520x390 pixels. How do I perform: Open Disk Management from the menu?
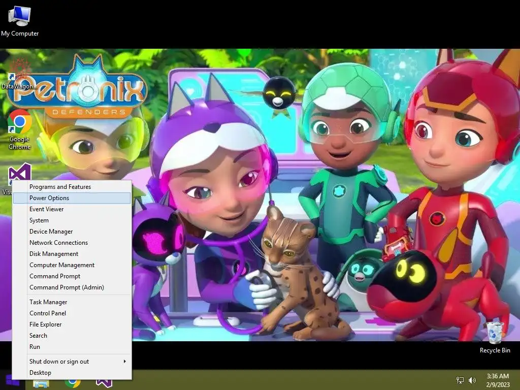point(72,254)
